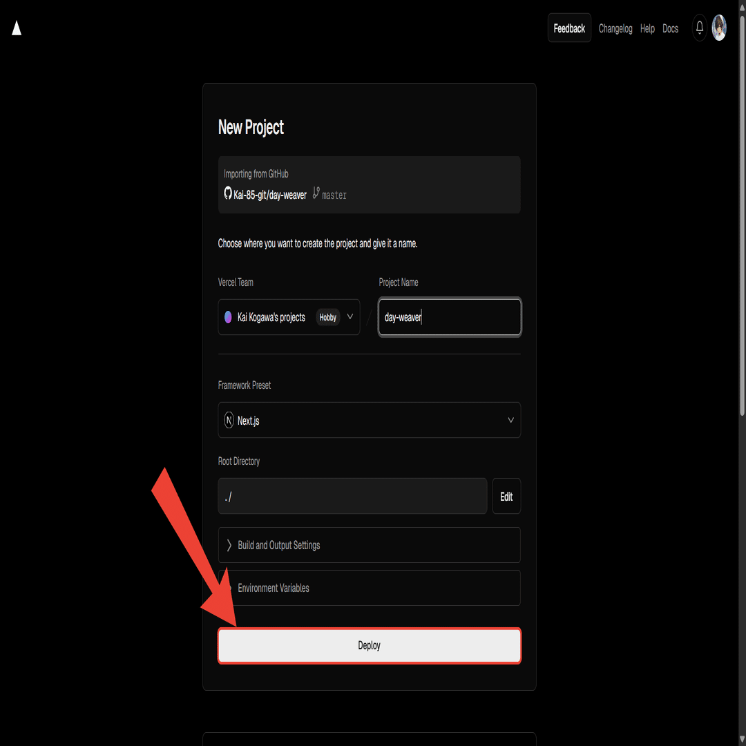
Task: Open the Framework Preset dropdown
Action: click(x=369, y=420)
